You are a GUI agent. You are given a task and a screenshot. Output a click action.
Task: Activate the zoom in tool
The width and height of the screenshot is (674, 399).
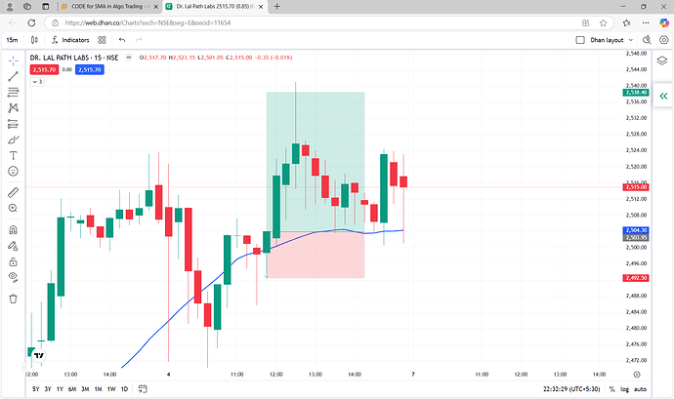pos(14,209)
